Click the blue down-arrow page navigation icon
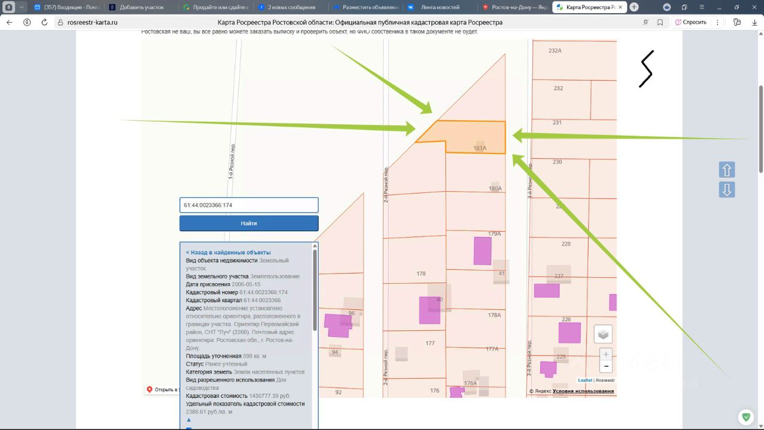Image resolution: width=764 pixels, height=430 pixels. [x=726, y=190]
